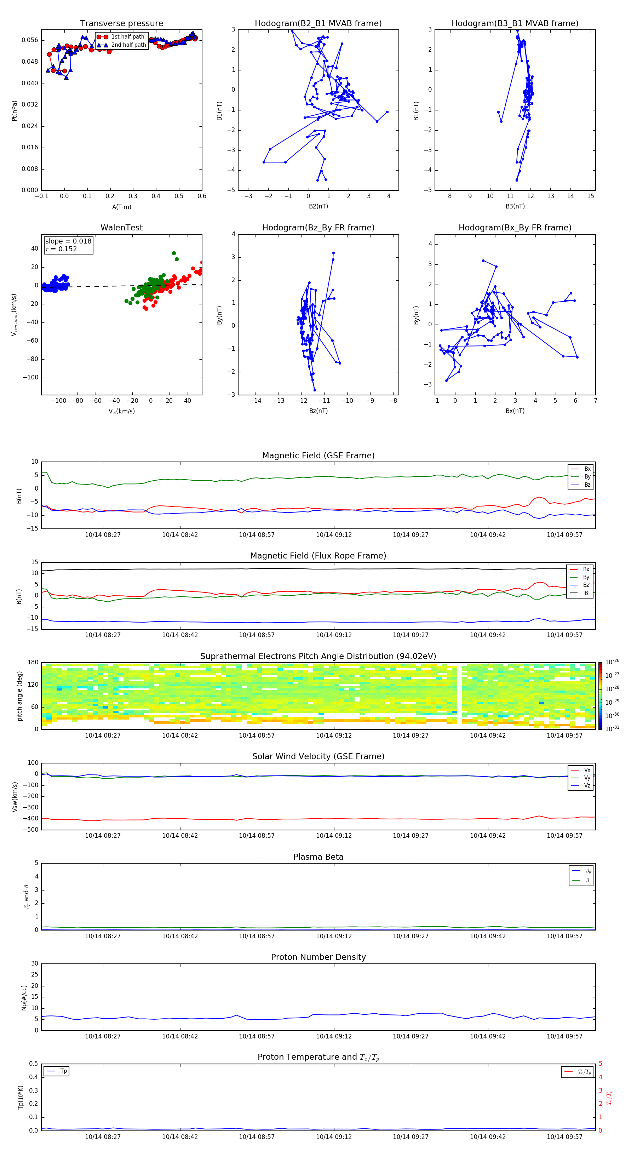The width and height of the screenshot is (637, 1168).
Task: Click the 10^-26 colorbar tick label
Action: coord(612,662)
